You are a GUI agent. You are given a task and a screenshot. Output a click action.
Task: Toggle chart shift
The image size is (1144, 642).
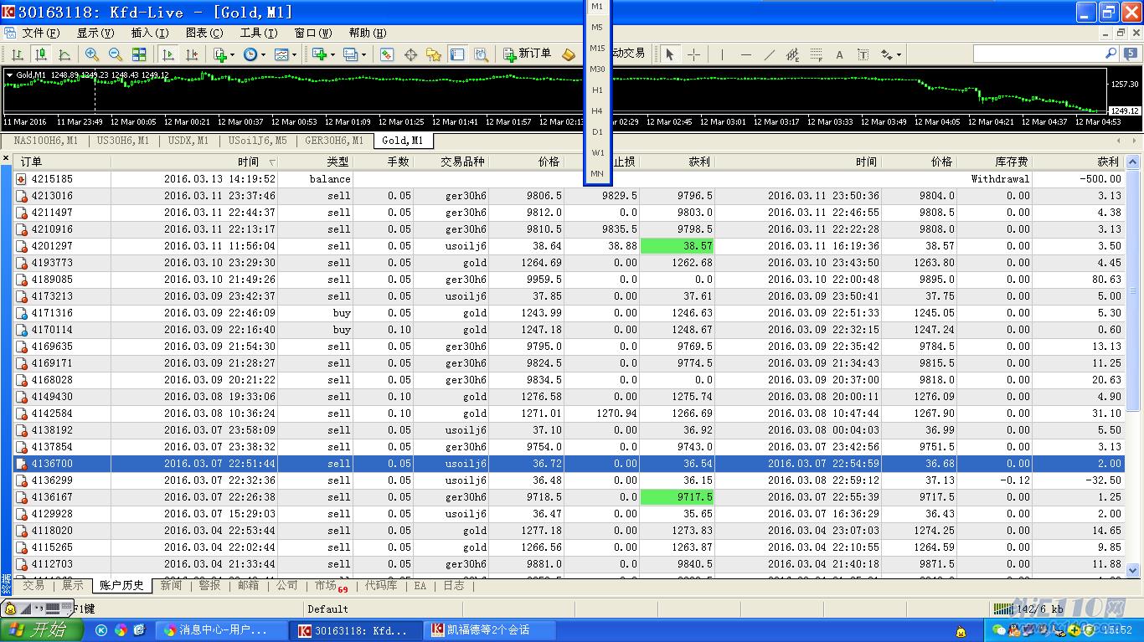point(192,54)
